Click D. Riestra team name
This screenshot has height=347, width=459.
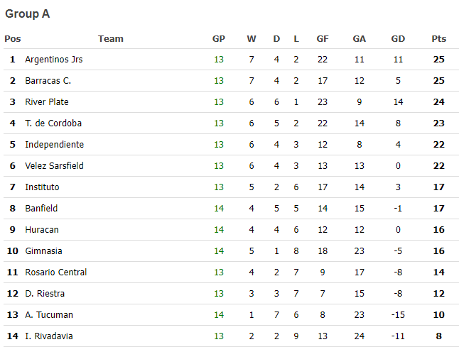[45, 294]
